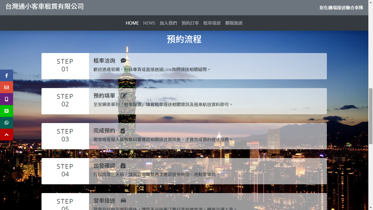
Task: Click the Facebook icon in side bar
Action: tap(7, 76)
